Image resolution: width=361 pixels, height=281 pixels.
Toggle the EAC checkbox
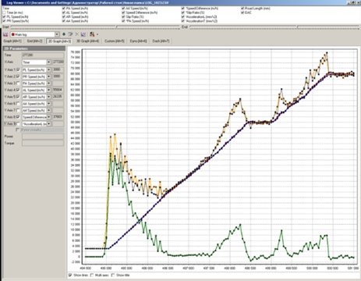242,12
